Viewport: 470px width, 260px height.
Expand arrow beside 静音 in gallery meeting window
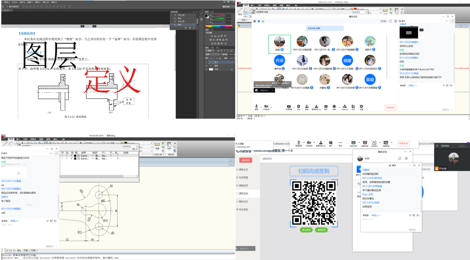coord(261,107)
